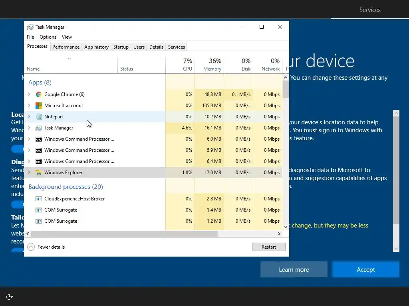The height and width of the screenshot is (306, 409).
Task: Click the Learn more button
Action: [x=294, y=270]
